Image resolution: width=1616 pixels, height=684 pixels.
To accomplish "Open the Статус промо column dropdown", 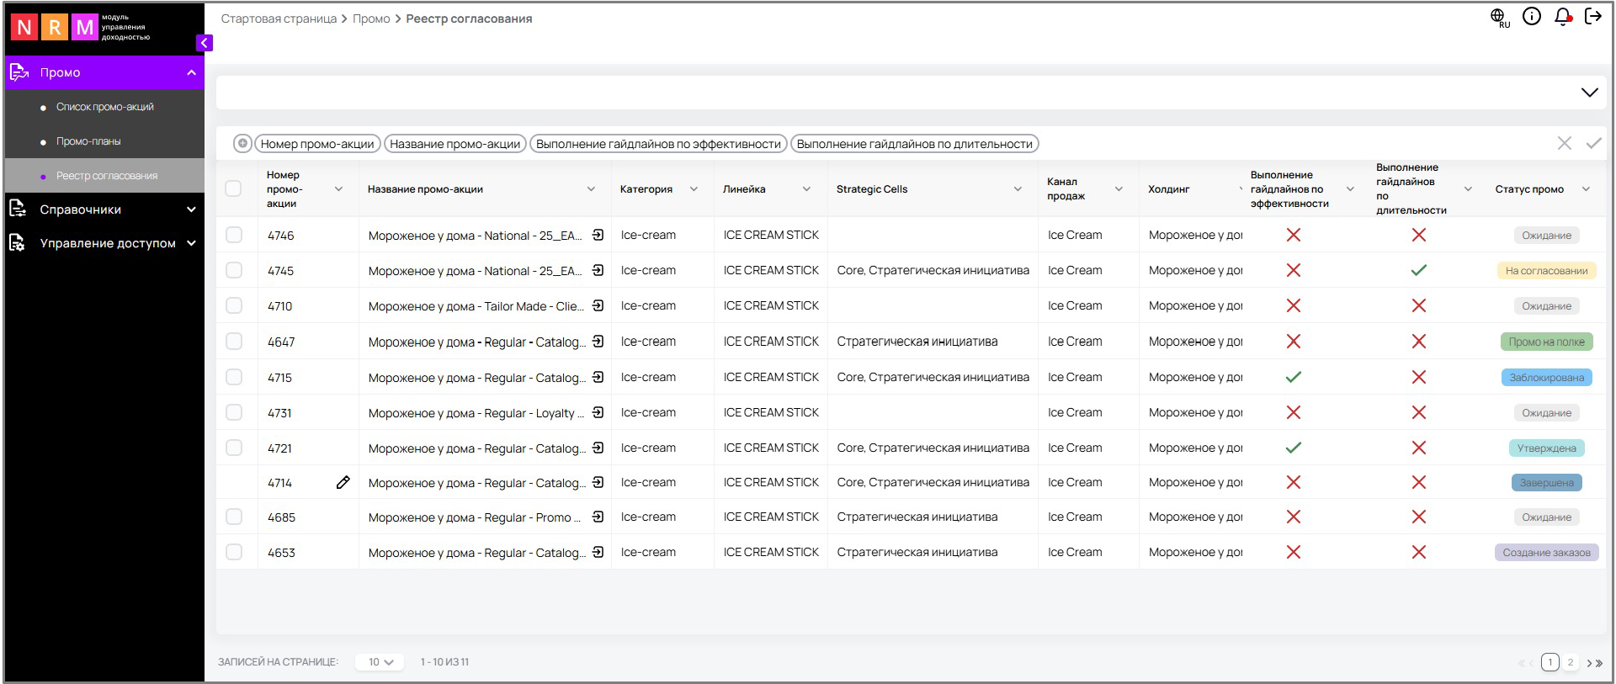I will (x=1586, y=189).
